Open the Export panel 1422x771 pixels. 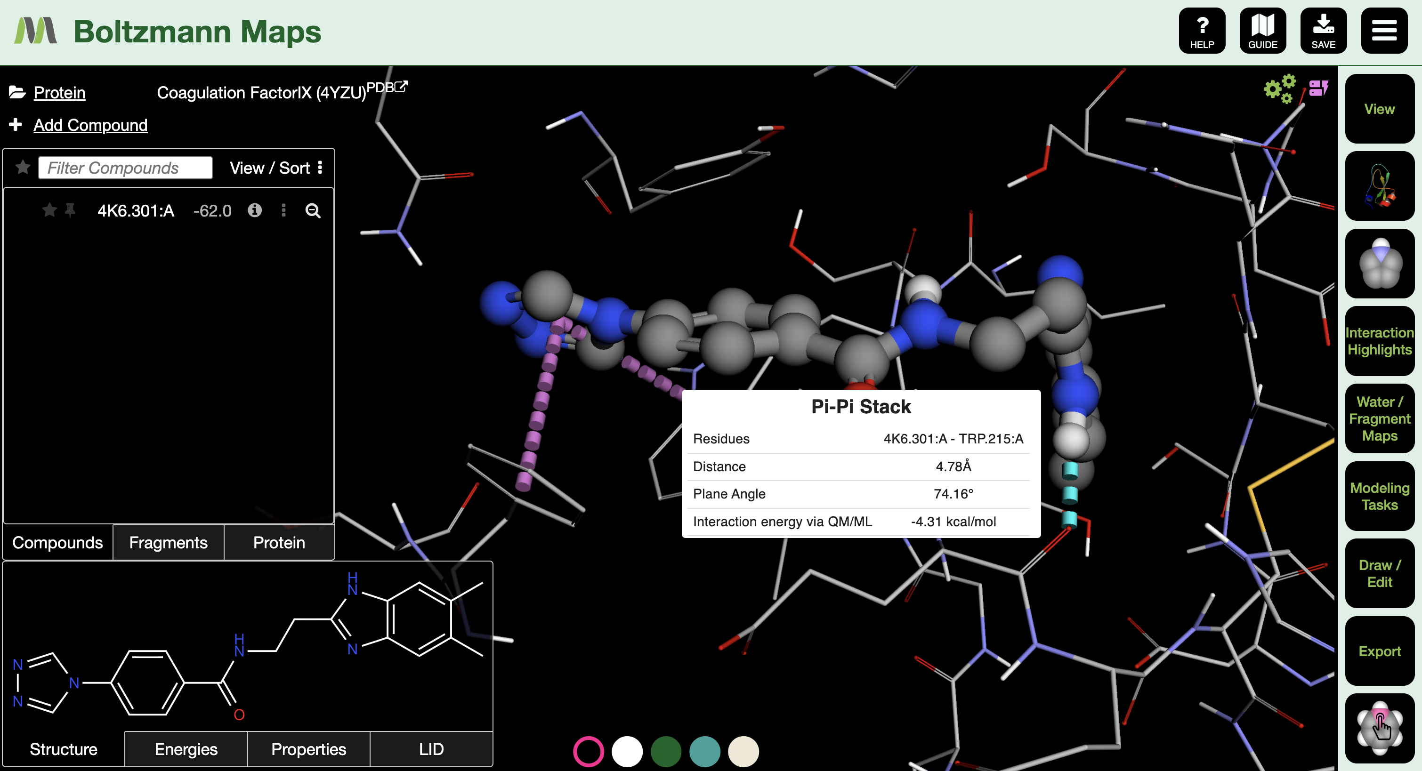[x=1380, y=651]
